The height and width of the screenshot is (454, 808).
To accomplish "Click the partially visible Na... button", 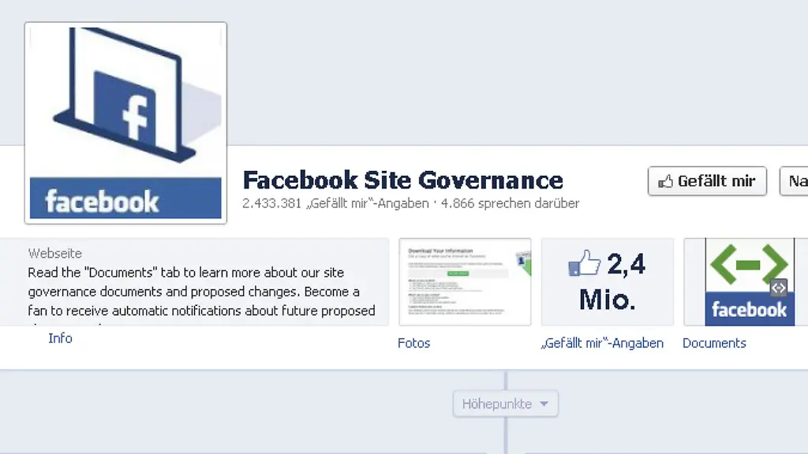I will [795, 180].
